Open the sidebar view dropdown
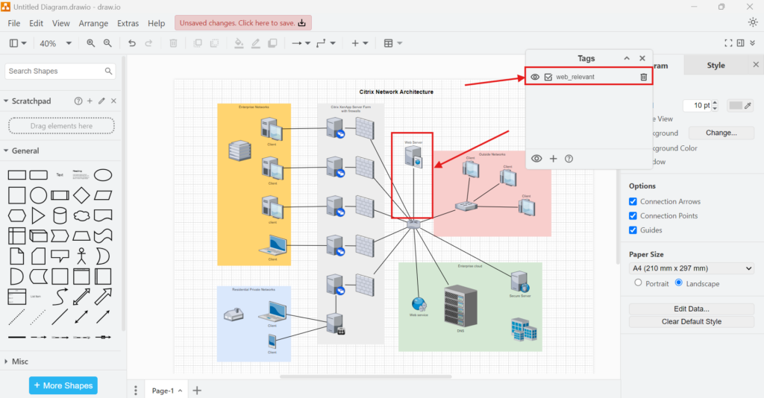 [18, 43]
